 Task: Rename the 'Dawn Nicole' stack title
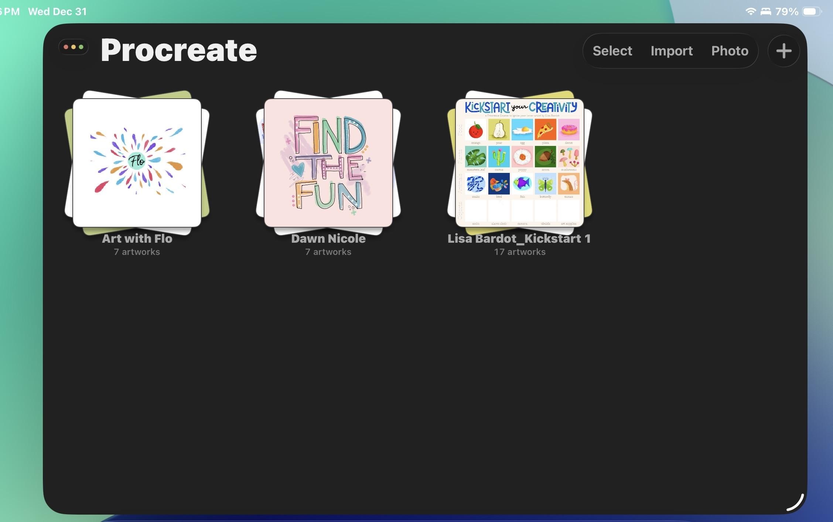[328, 239]
